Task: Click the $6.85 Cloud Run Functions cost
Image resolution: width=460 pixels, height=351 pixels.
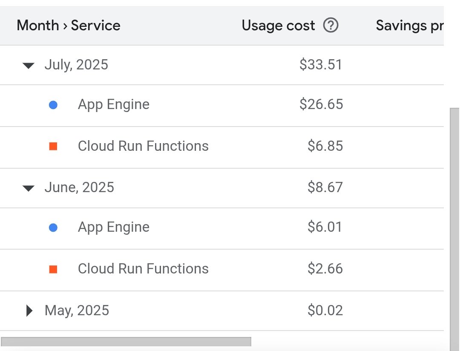Action: [x=325, y=146]
